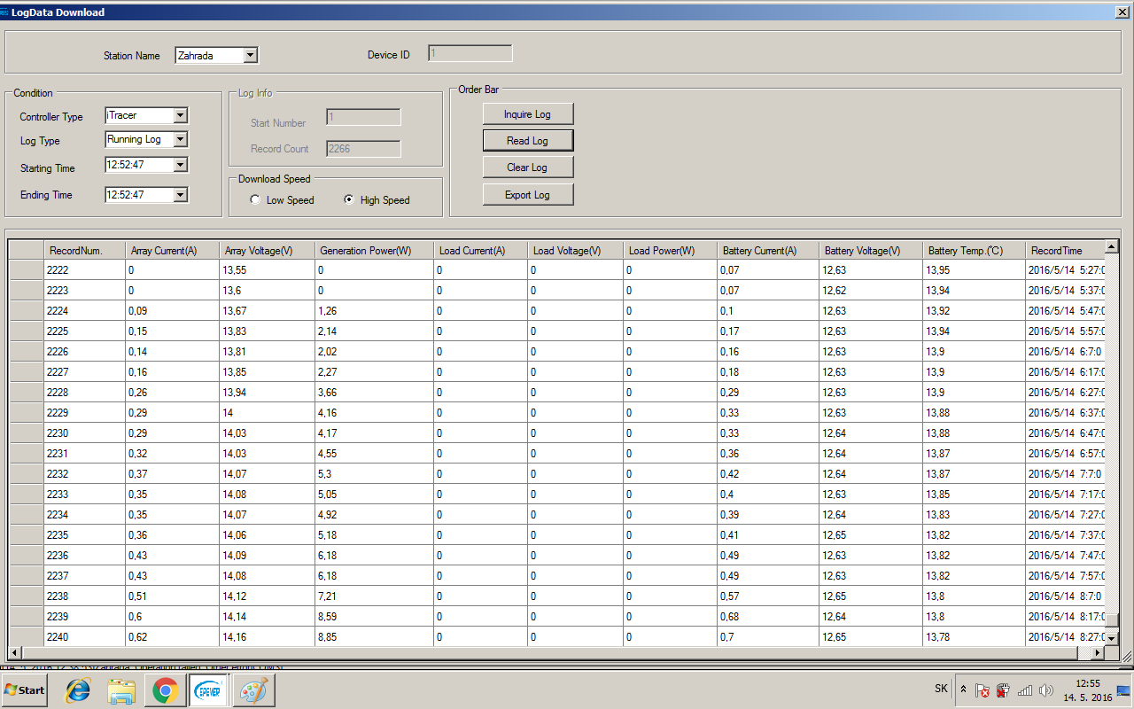Open the Paint icon in the taskbar
The image size is (1134, 709).
tap(253, 690)
